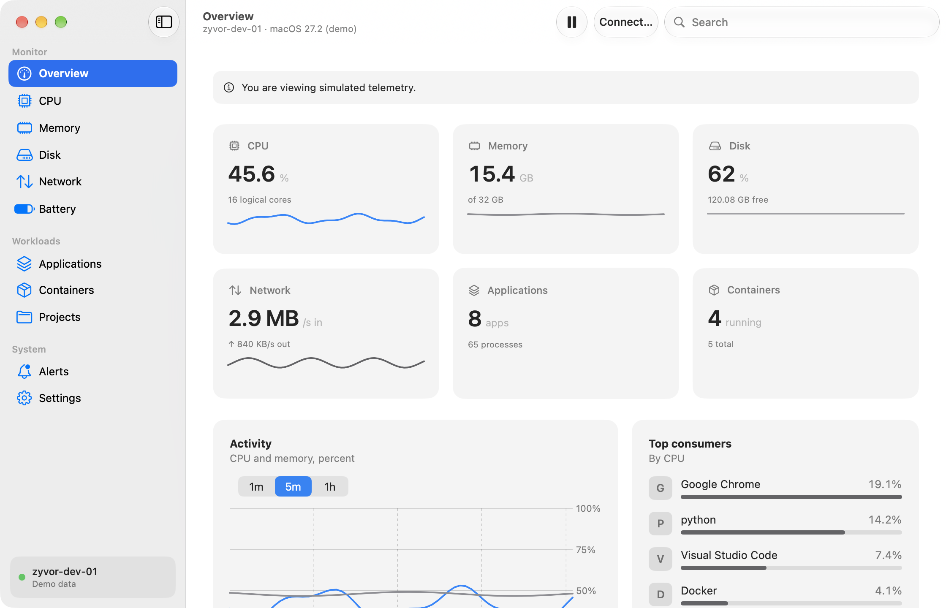Image resolution: width=946 pixels, height=608 pixels.
Task: Pause live telemetry updates
Action: coord(572,22)
